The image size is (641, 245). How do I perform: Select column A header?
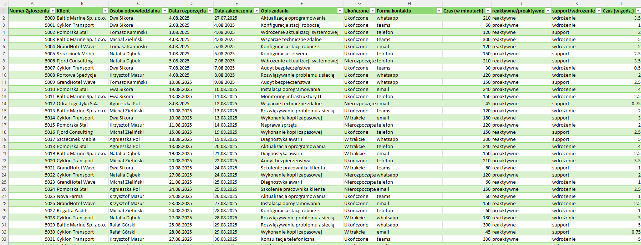pos(32,3)
